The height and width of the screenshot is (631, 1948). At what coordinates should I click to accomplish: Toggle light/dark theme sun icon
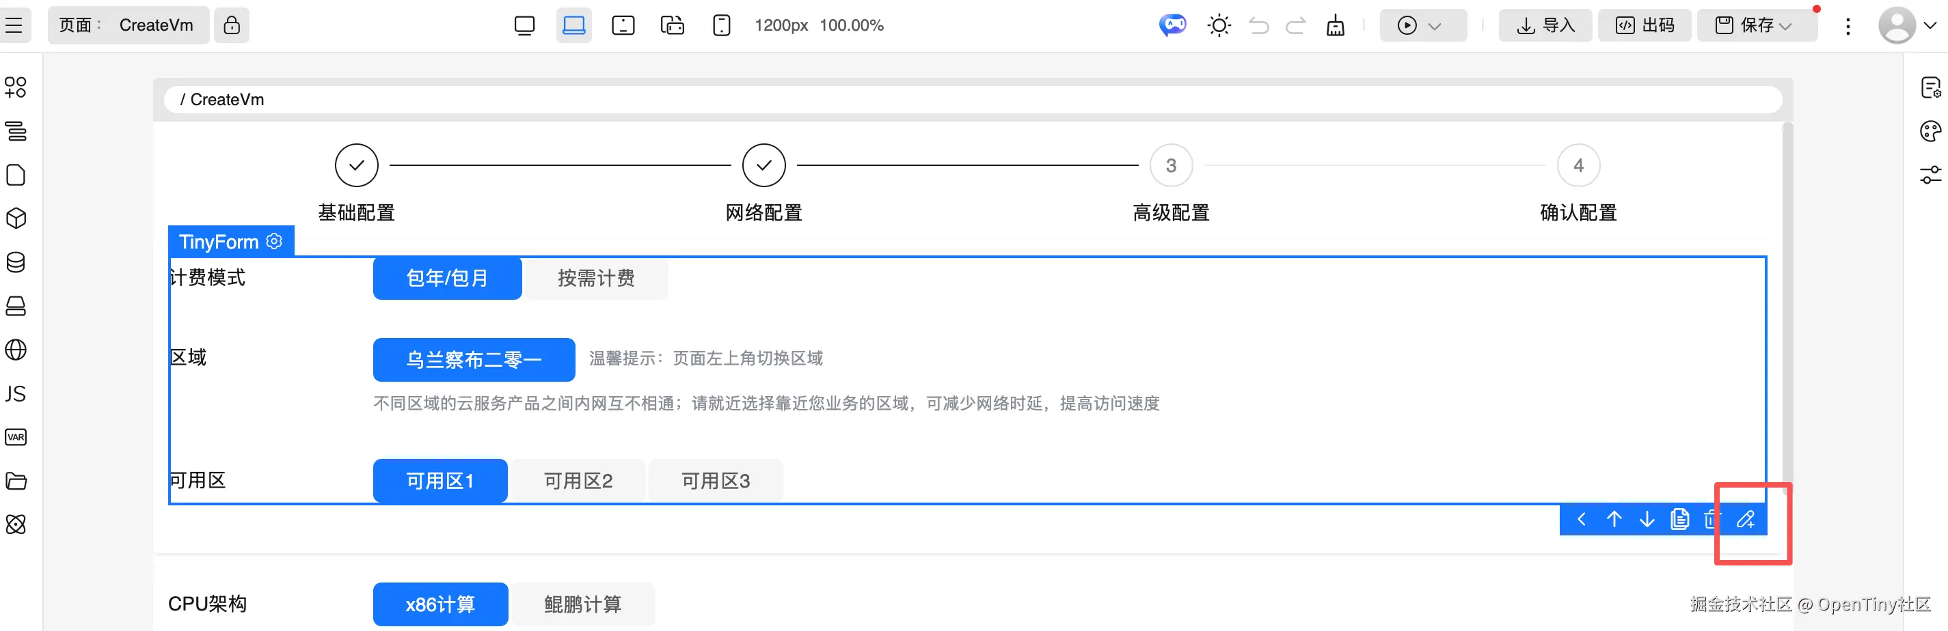(x=1219, y=26)
